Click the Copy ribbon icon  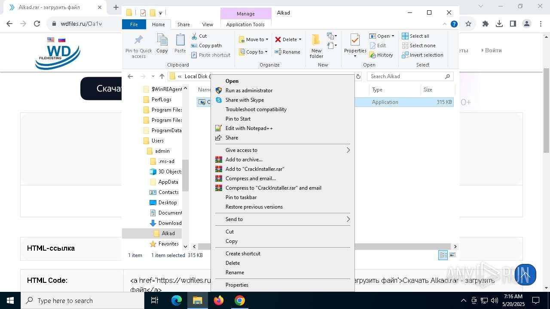[162, 44]
